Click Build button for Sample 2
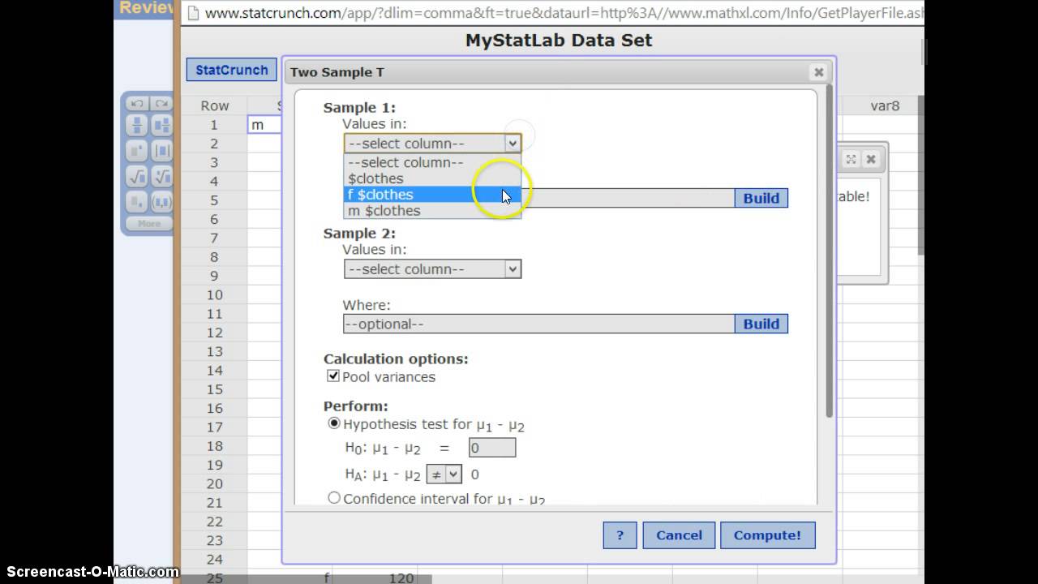 [761, 324]
